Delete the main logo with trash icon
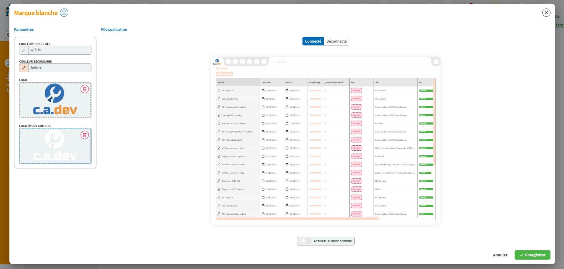564x269 pixels. pos(85,89)
